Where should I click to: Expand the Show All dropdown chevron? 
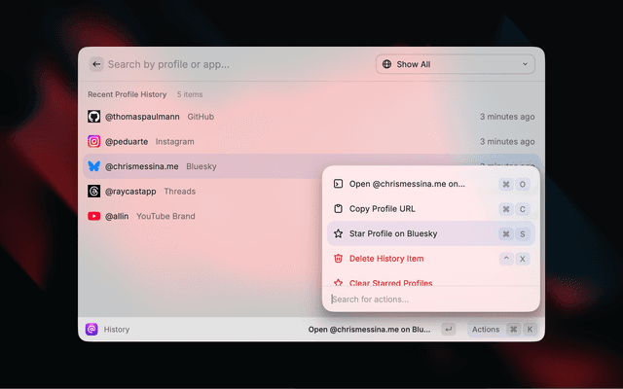click(526, 64)
